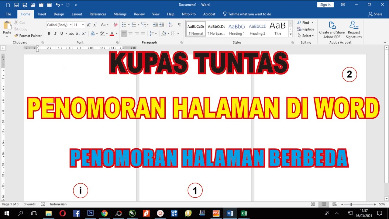Switch to Print Layout view

[x=324, y=204]
